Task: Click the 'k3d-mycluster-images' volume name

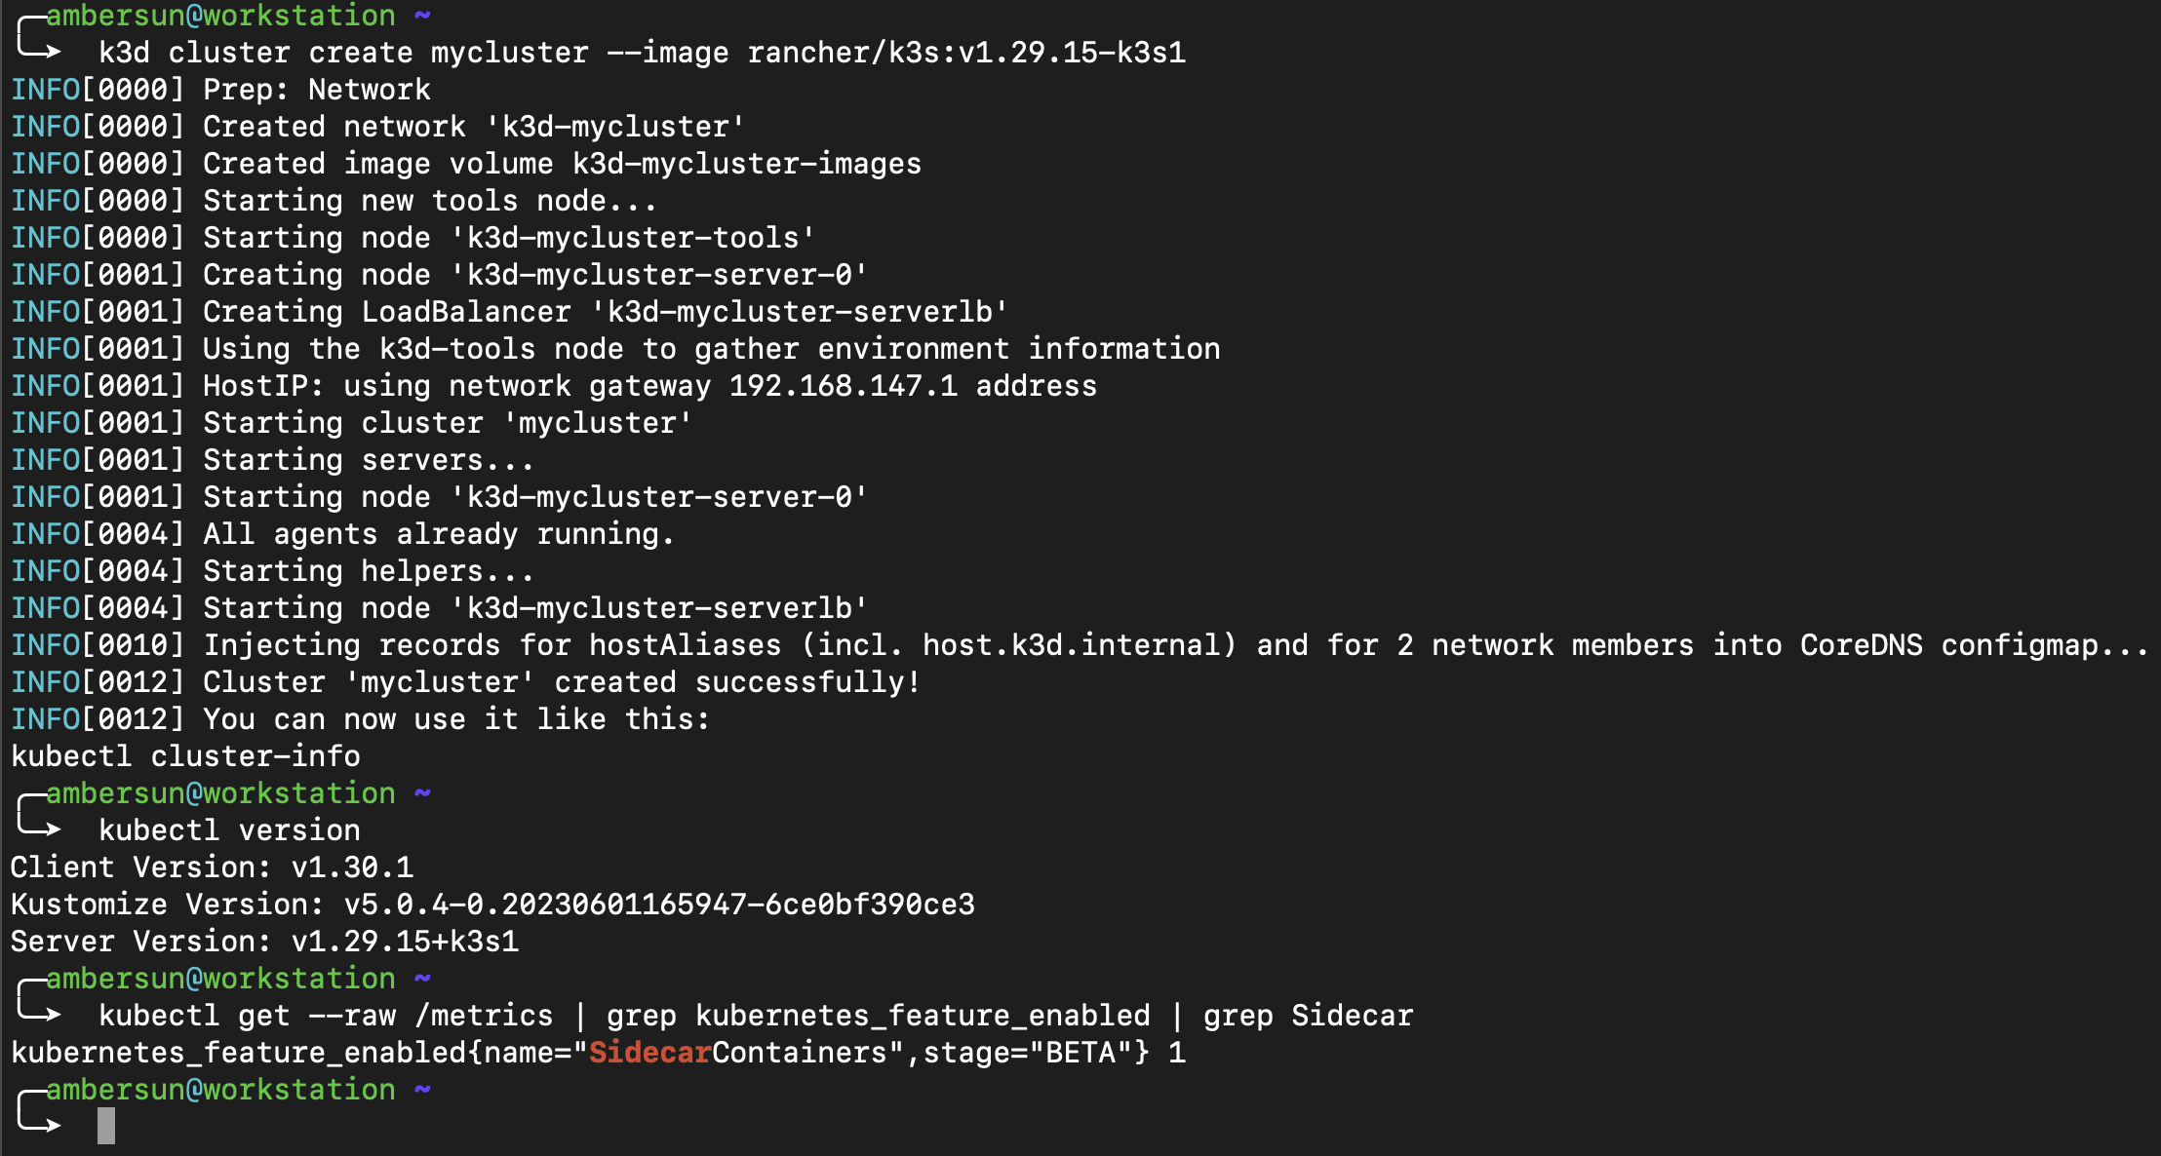Action: tap(746, 164)
